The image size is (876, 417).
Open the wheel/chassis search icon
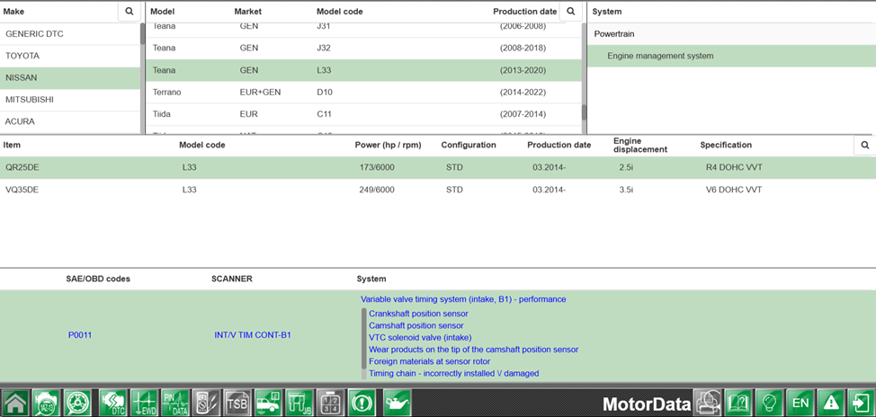[x=77, y=402]
